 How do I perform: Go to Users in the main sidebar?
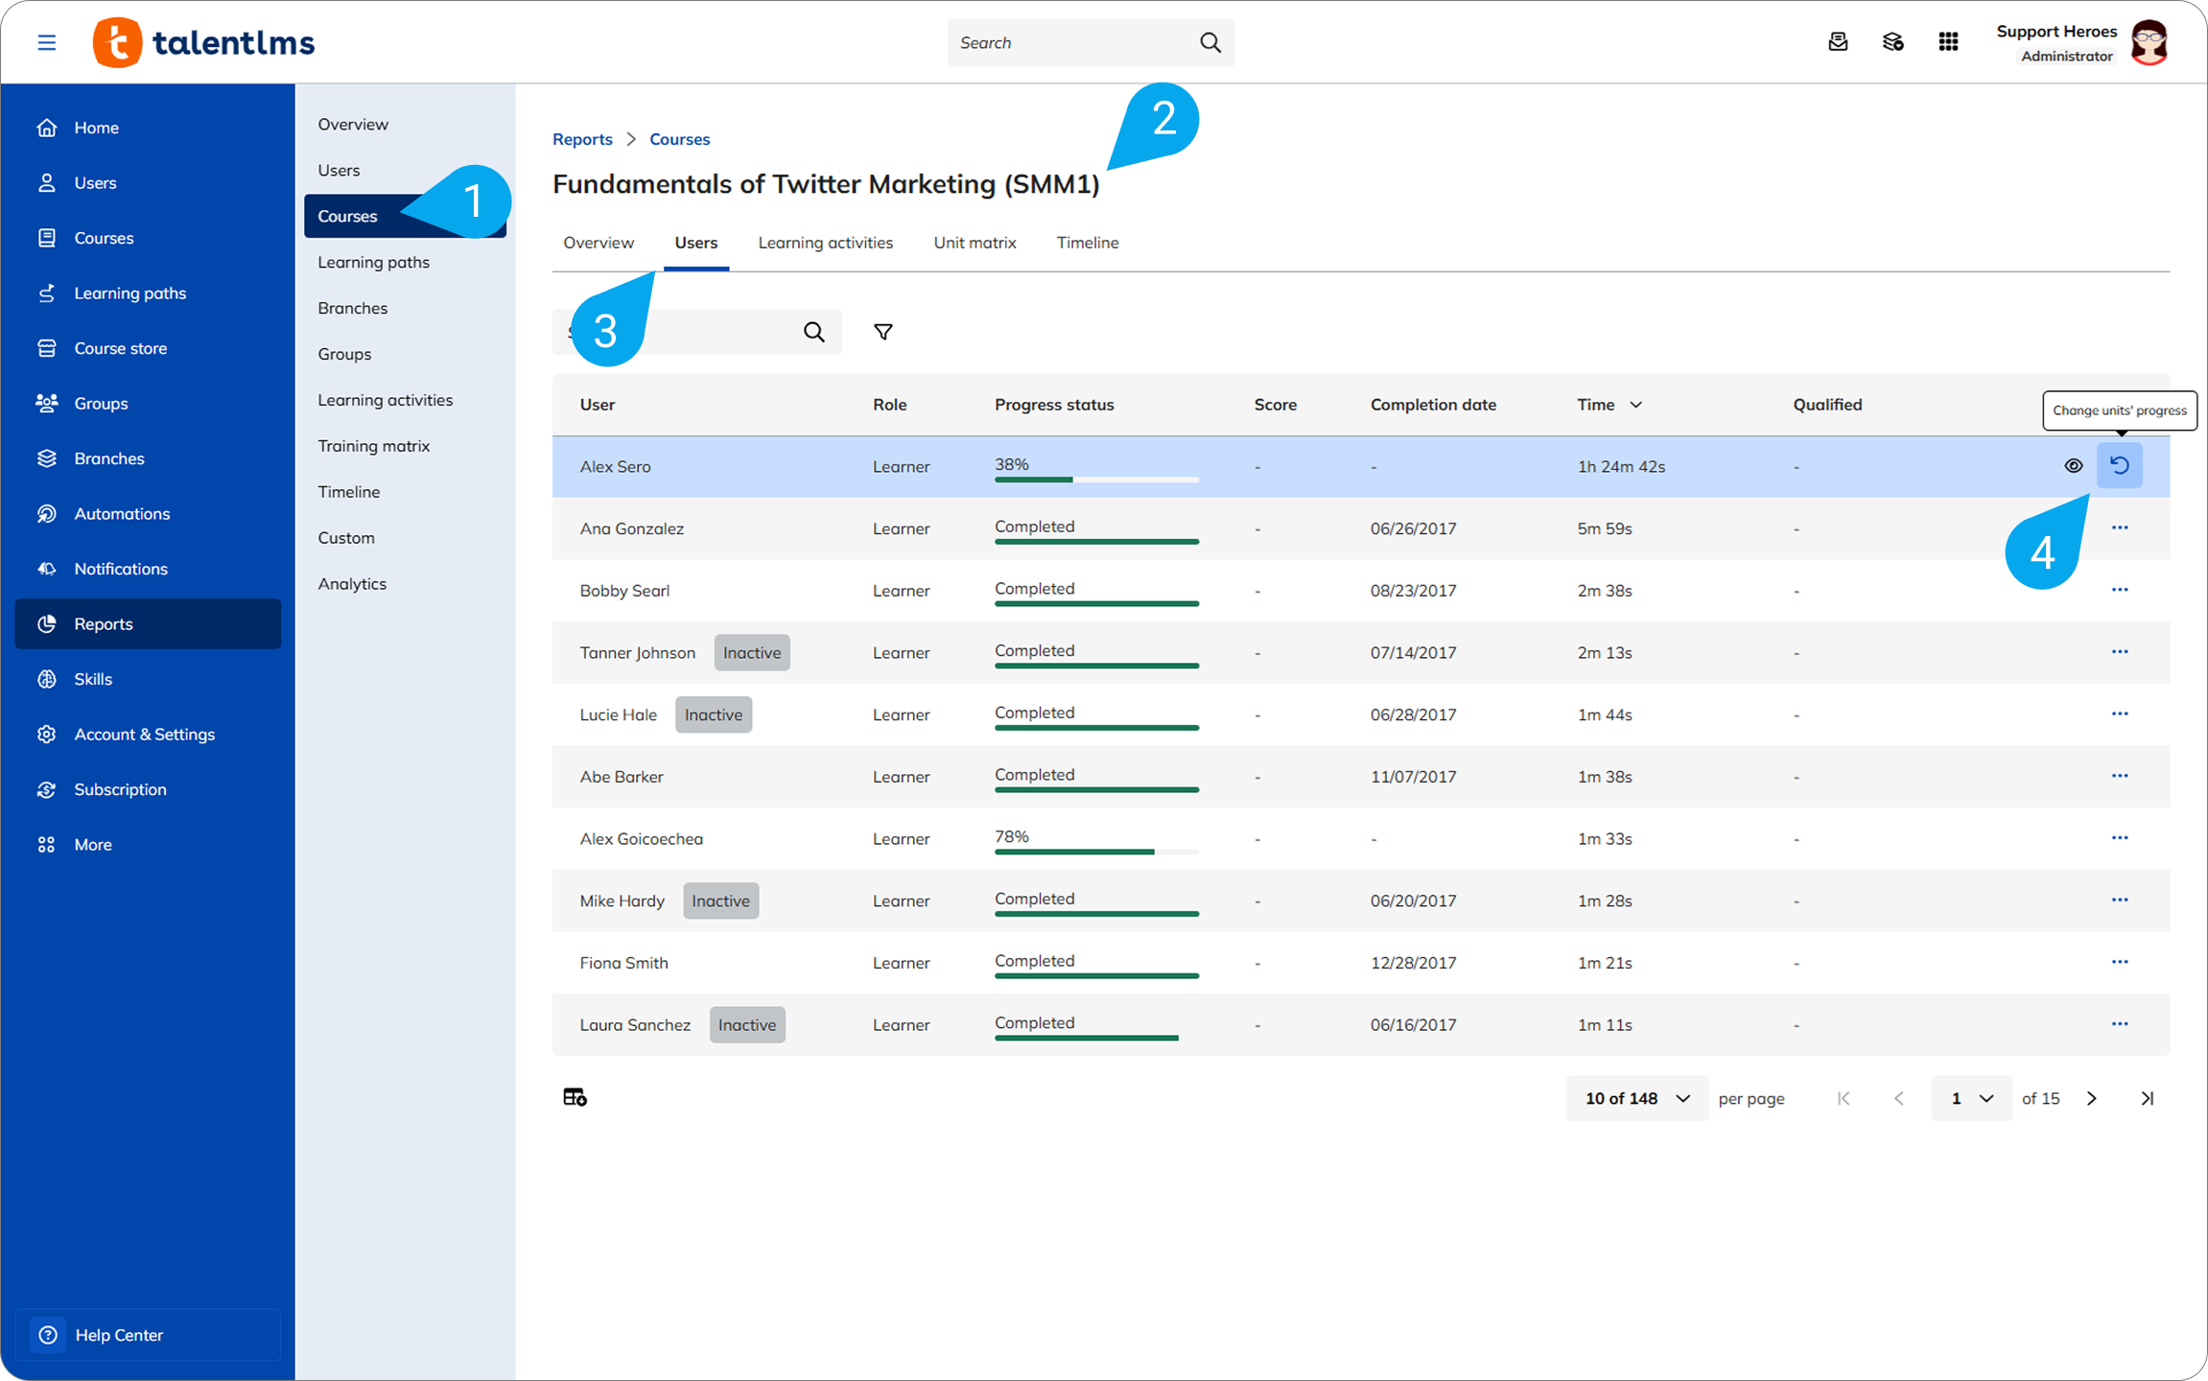click(148, 182)
